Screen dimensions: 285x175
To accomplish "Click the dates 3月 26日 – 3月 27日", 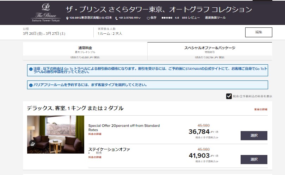I will pyautogui.click(x=44, y=33).
